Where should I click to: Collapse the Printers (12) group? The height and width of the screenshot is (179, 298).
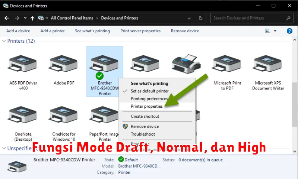[4, 41]
